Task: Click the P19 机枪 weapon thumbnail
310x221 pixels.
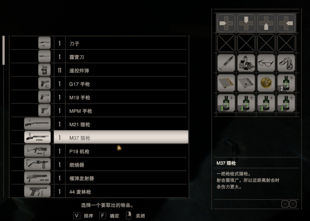Action: pos(37,151)
